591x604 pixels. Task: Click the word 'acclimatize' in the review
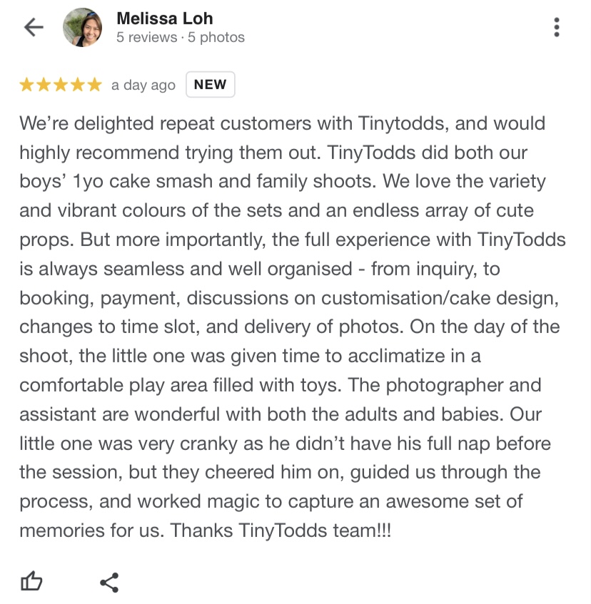pos(397,356)
